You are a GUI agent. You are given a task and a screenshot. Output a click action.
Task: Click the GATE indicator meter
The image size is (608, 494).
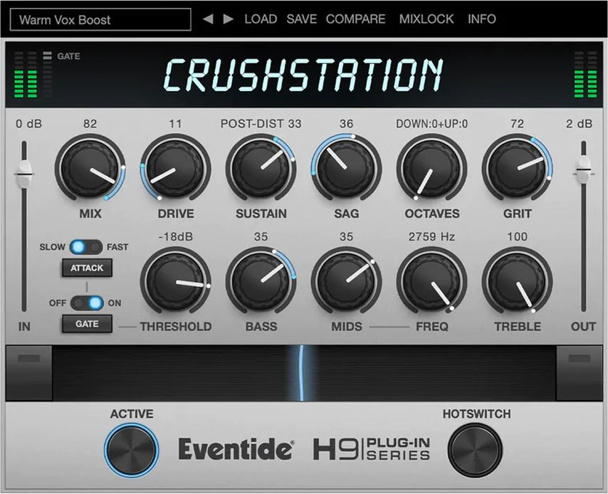47,75
